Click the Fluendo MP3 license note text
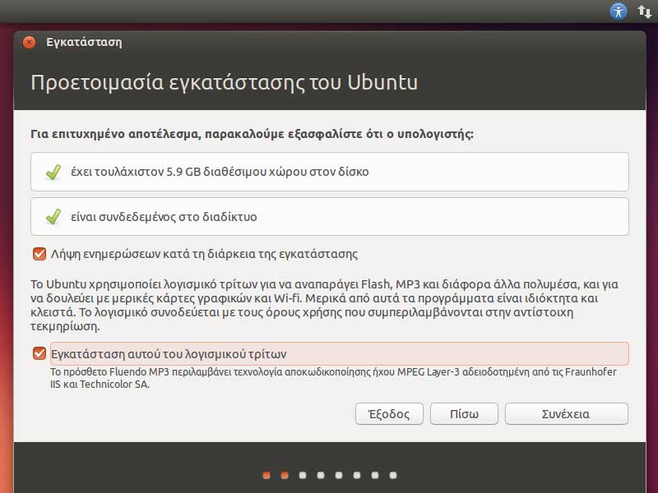 [x=333, y=378]
